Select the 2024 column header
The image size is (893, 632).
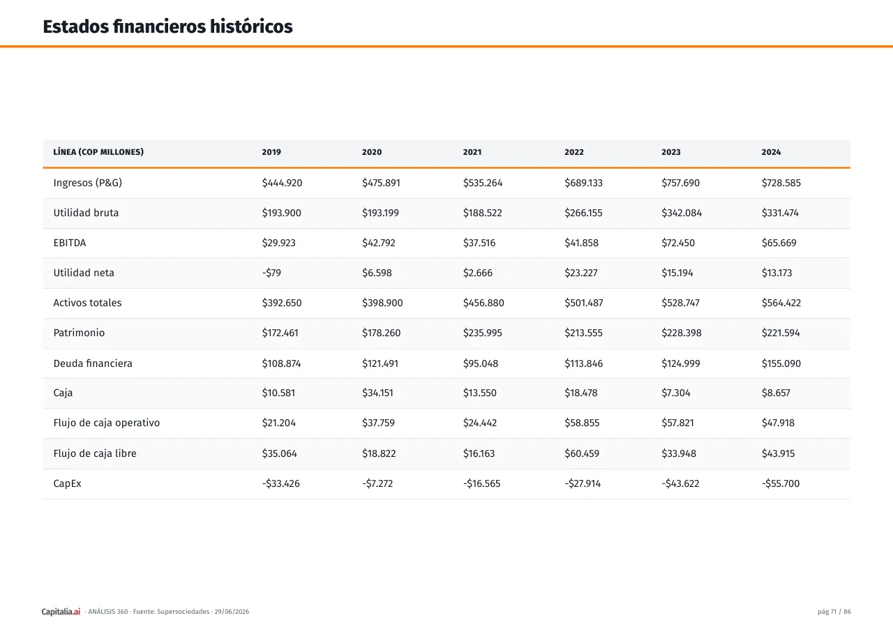tap(771, 152)
